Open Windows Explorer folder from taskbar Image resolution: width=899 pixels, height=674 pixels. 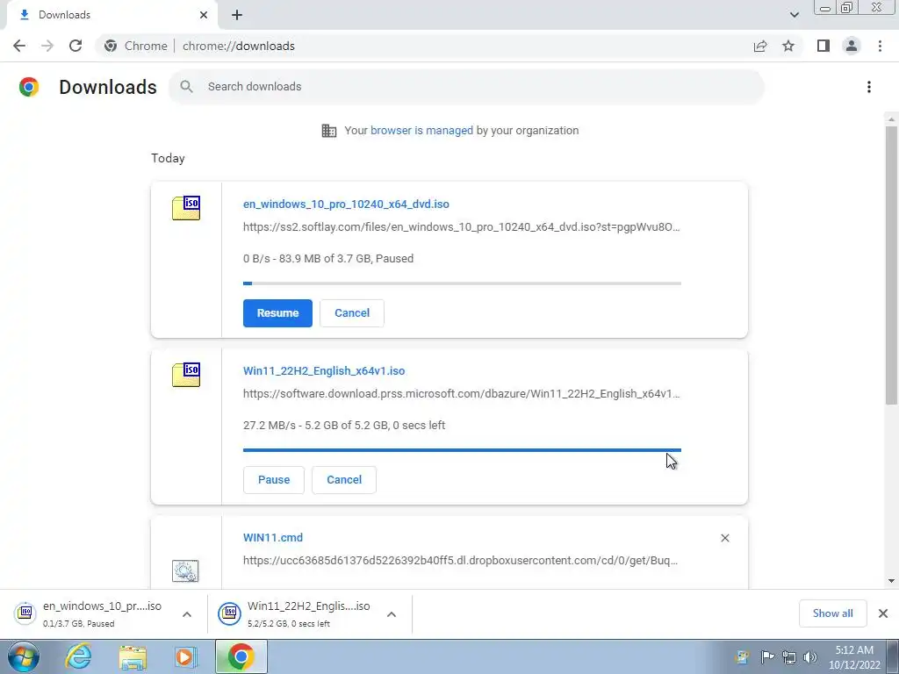pyautogui.click(x=133, y=657)
